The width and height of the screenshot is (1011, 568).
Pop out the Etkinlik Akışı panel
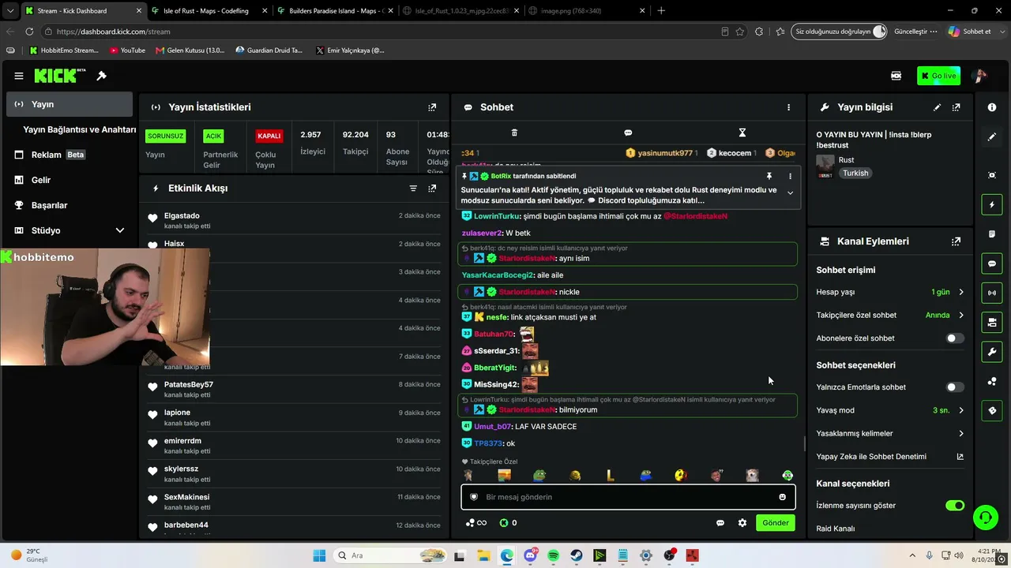(432, 189)
